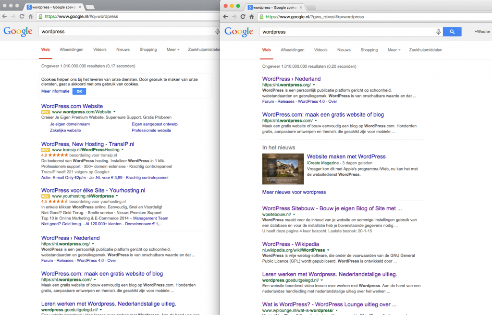The width and height of the screenshot is (492, 315).
Task: Open WordPress voor élke Site - Yourhosting.nl
Action: coord(93,191)
